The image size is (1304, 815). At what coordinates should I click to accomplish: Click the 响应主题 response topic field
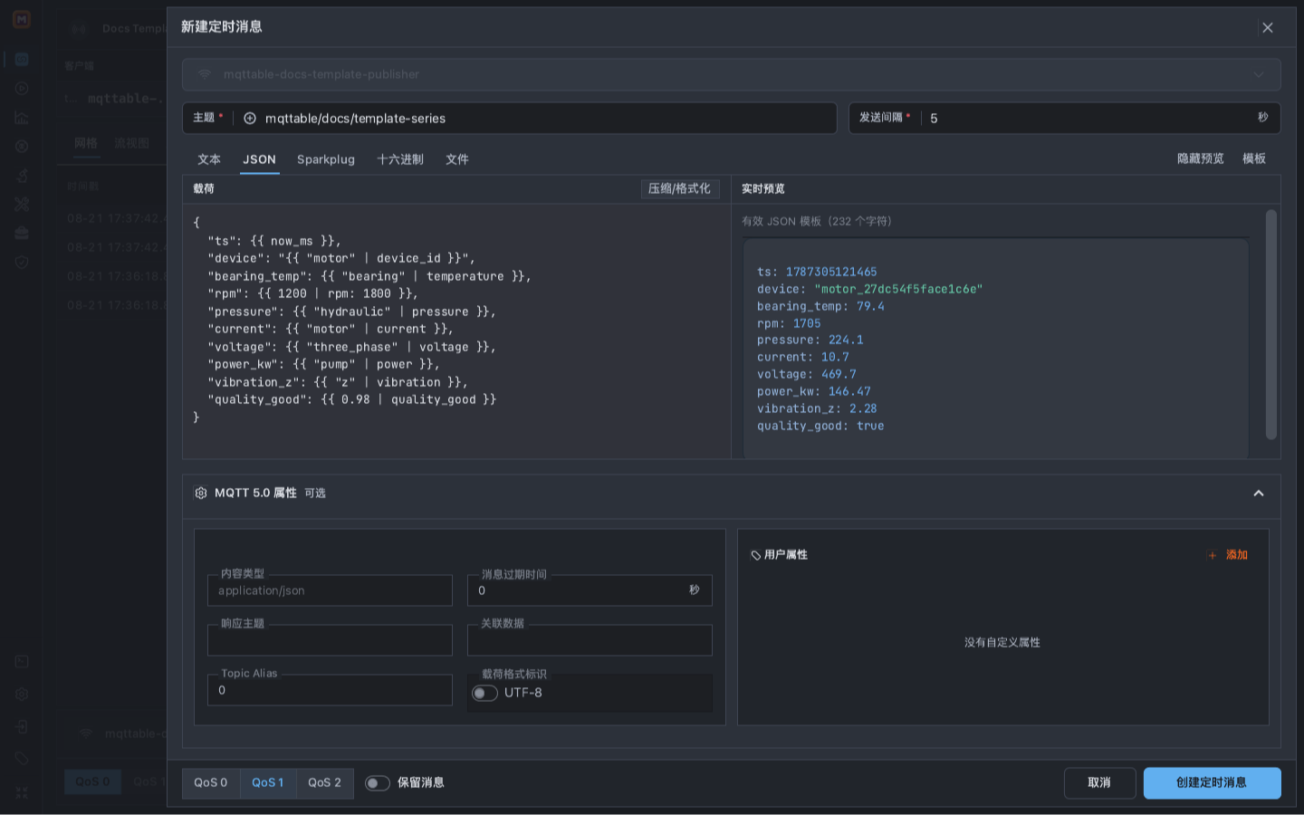pos(330,640)
